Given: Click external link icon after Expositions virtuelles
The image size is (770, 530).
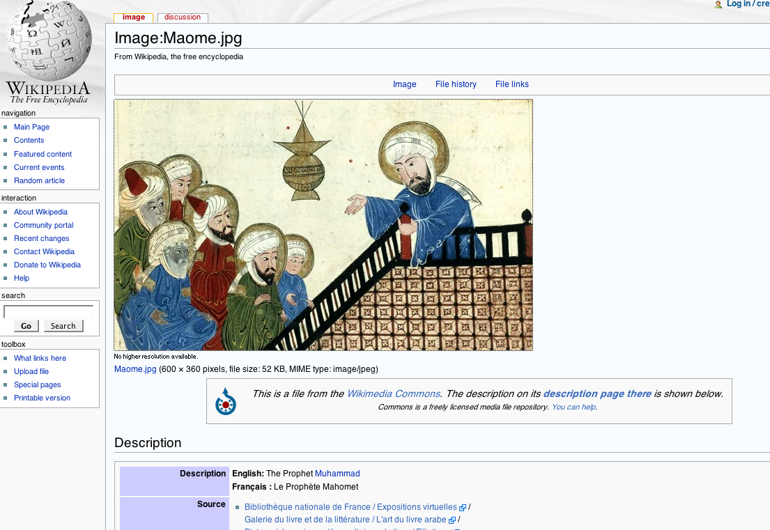Looking at the screenshot, I should click(x=462, y=508).
